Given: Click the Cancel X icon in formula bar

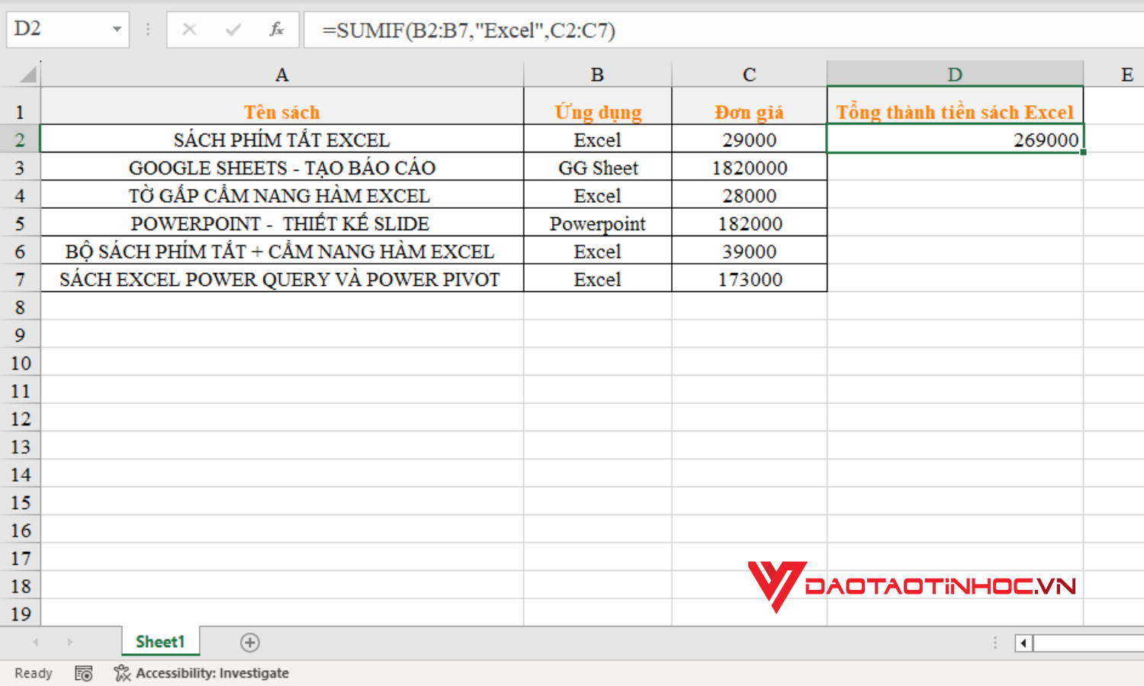Looking at the screenshot, I should [189, 30].
